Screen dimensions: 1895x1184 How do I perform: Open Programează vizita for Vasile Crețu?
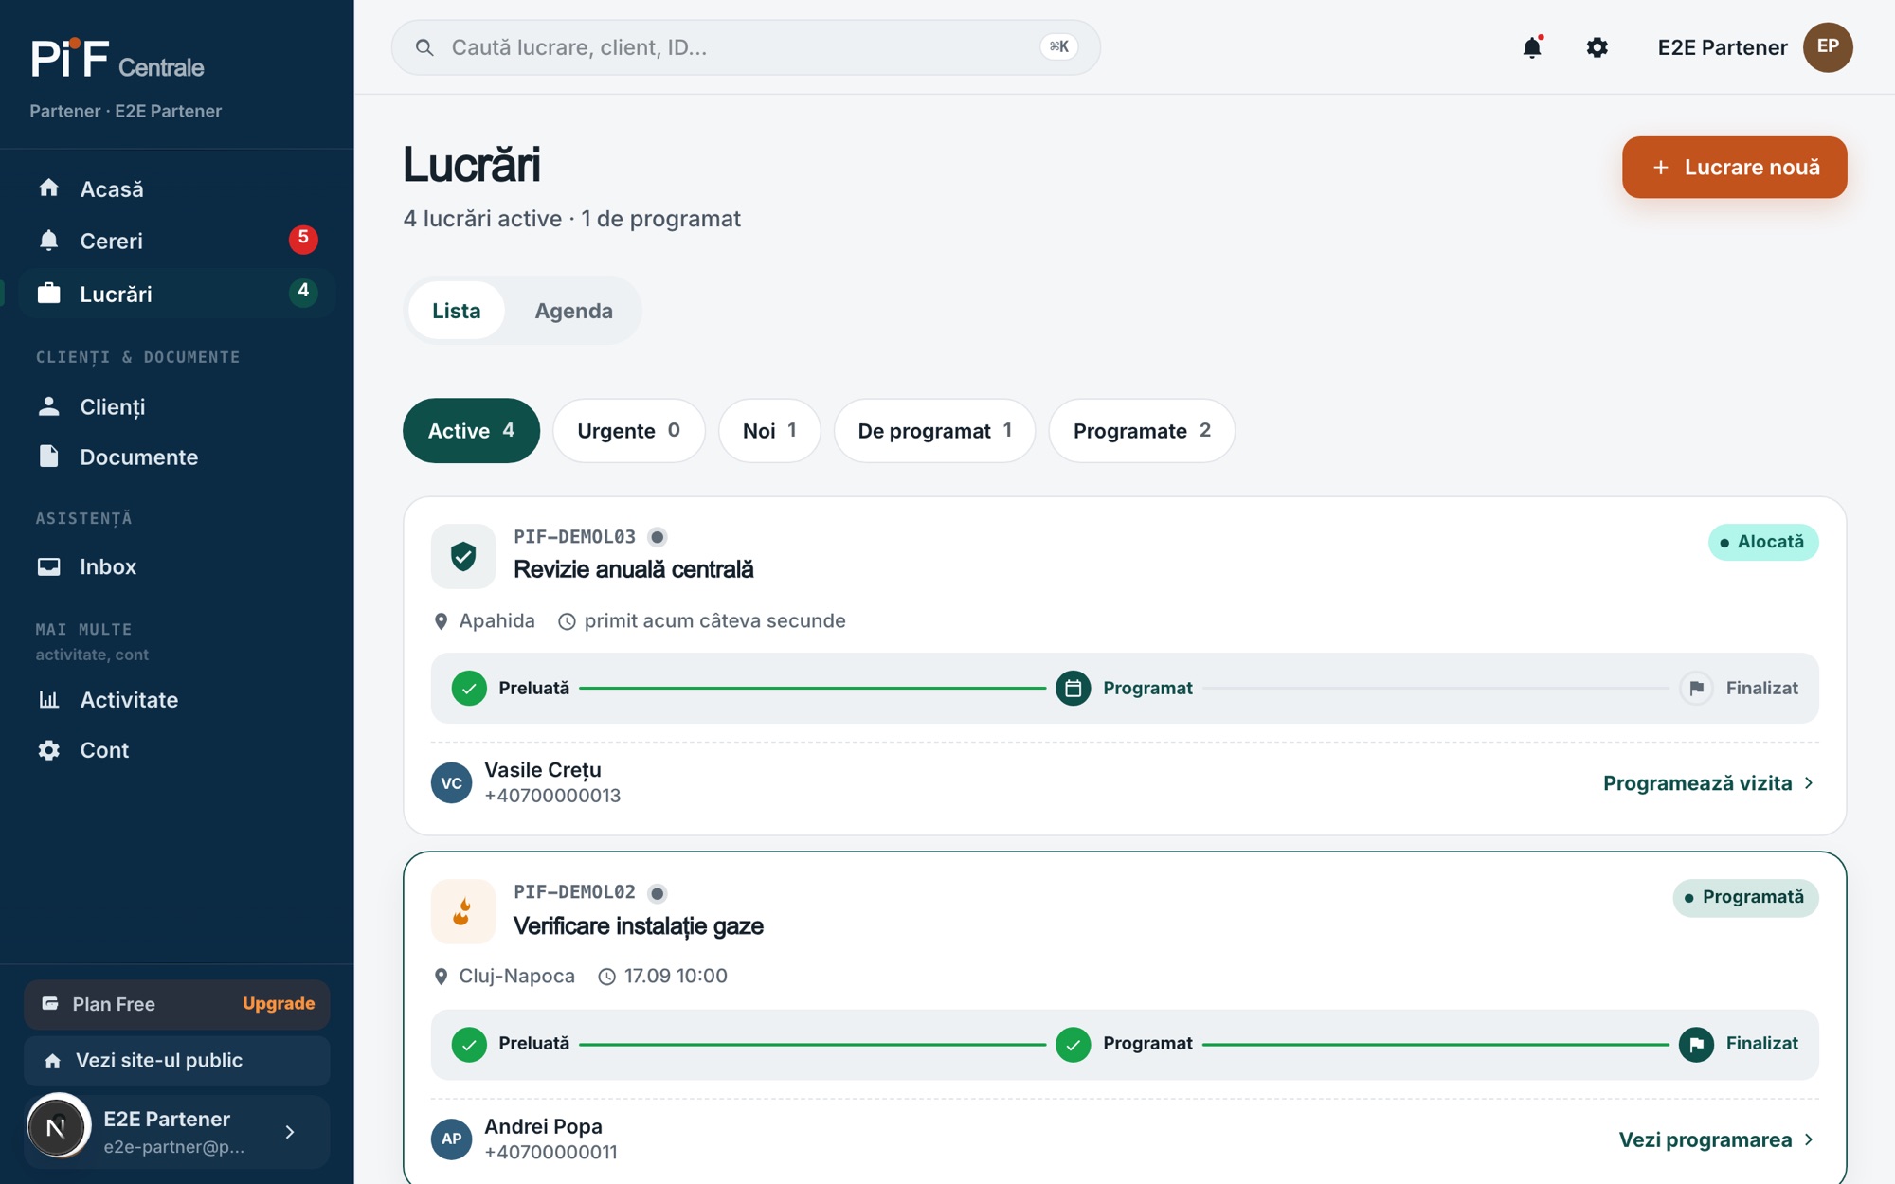(x=1708, y=783)
